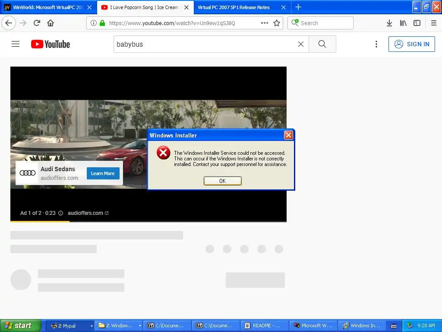Click the ad video progress bar

[148, 221]
